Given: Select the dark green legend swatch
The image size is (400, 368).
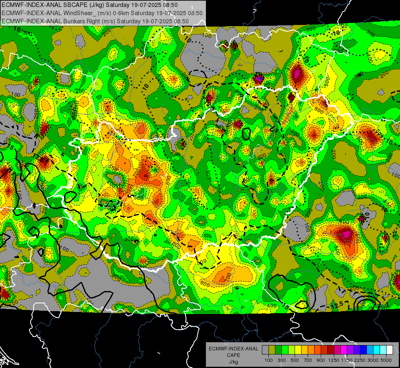Looking at the screenshot, I should tap(278, 350).
